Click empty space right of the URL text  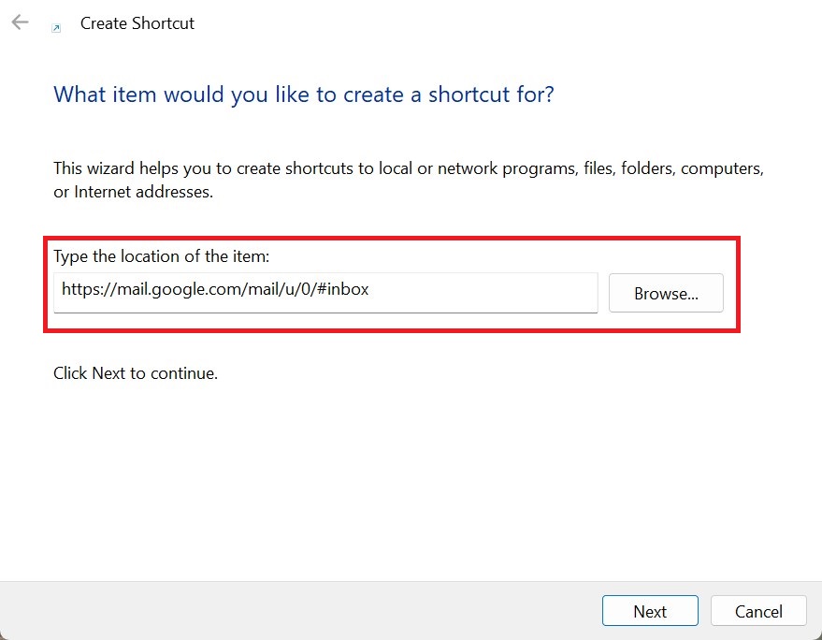486,292
